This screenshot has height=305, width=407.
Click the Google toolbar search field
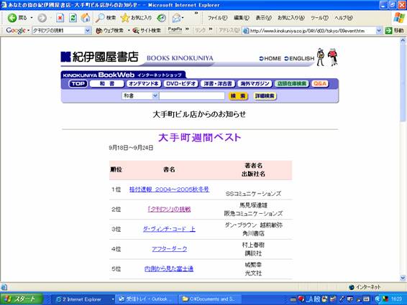coord(59,31)
